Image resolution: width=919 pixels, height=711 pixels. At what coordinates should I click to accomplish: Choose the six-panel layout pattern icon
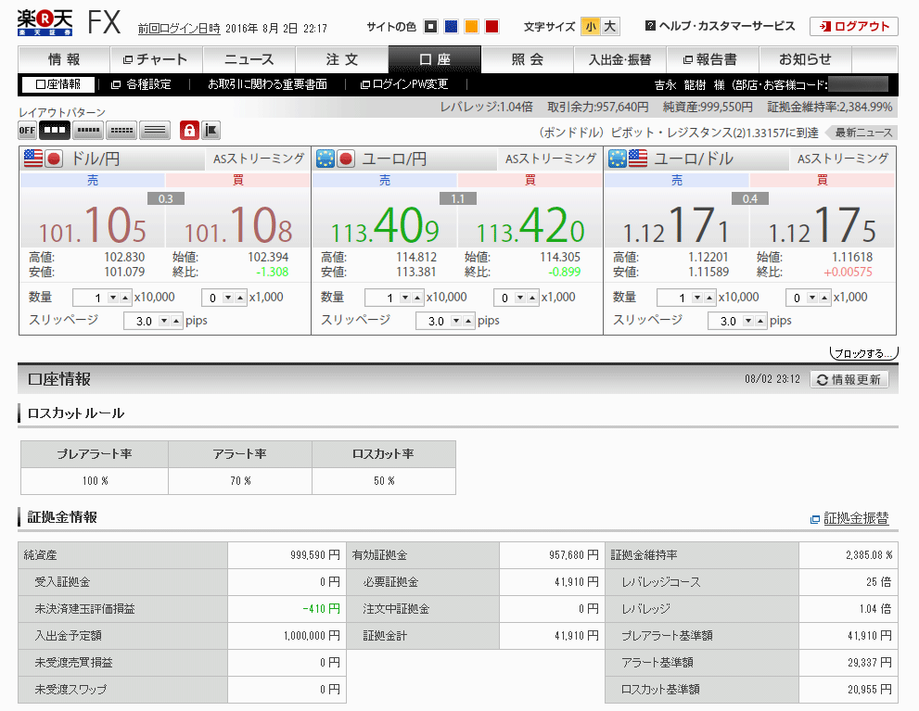tap(88, 130)
